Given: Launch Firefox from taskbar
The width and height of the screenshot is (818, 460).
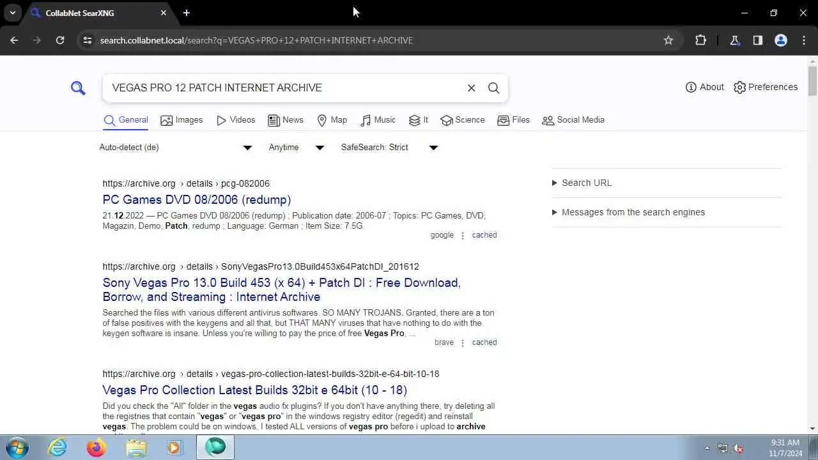Looking at the screenshot, I should click(96, 447).
